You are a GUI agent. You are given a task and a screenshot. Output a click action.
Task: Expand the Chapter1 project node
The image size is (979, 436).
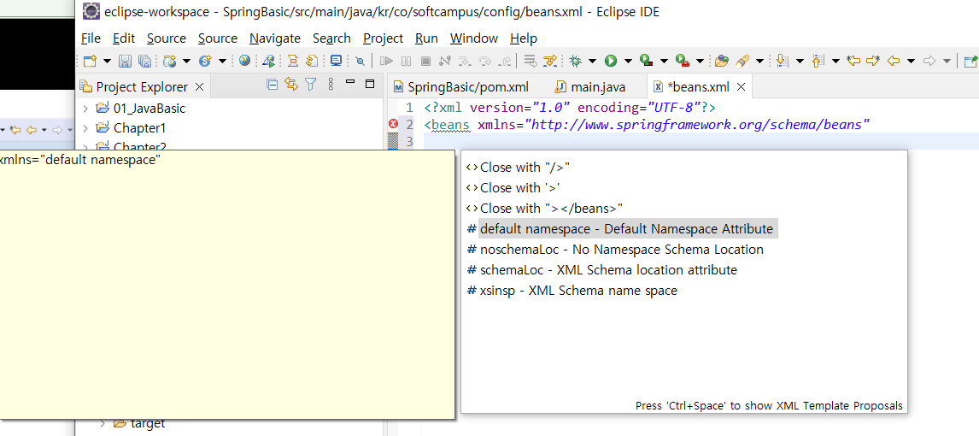pyautogui.click(x=85, y=128)
